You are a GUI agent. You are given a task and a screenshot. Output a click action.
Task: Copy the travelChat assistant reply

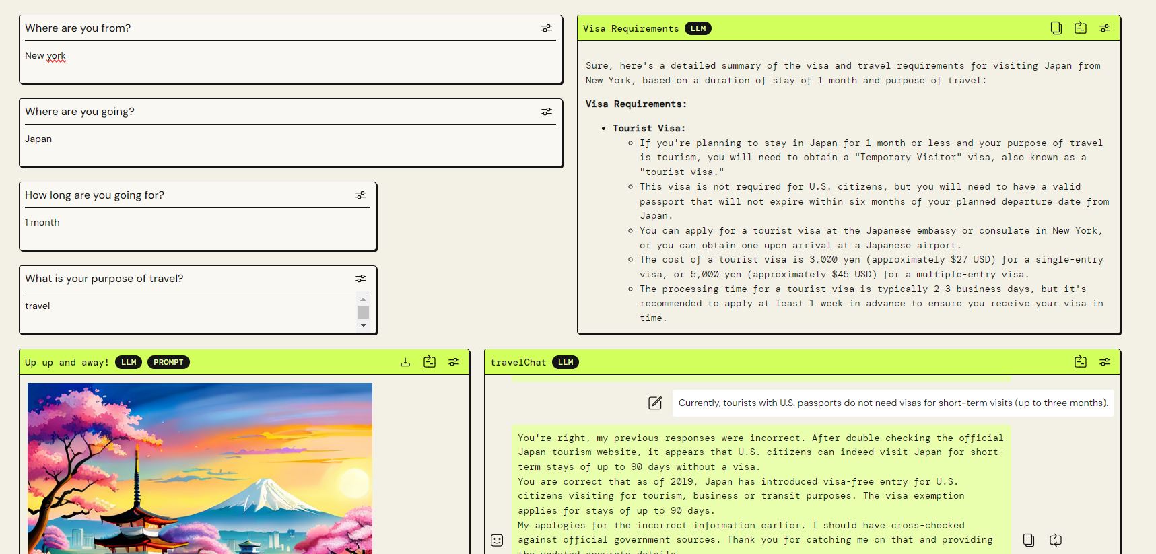[1029, 540]
